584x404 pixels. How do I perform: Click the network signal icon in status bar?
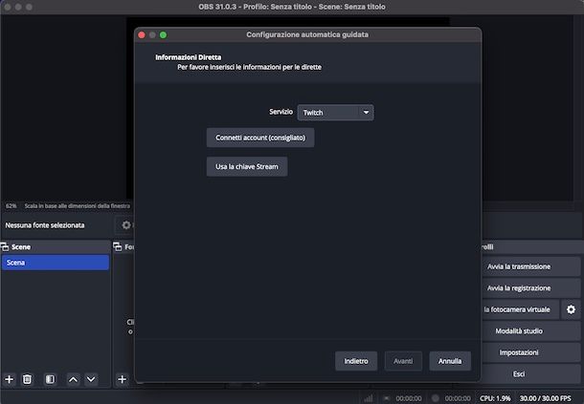click(369, 398)
